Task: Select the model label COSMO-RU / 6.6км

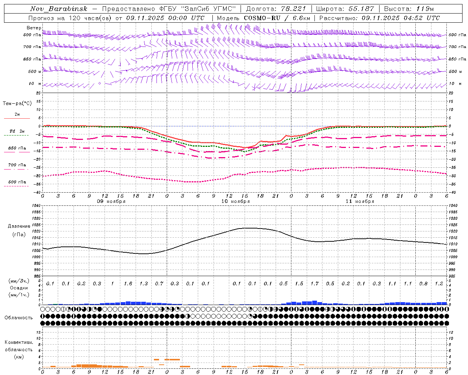Action: (278, 18)
